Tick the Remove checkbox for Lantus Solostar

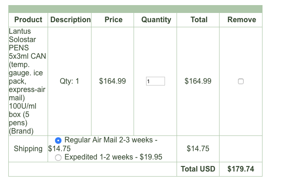coord(240,81)
